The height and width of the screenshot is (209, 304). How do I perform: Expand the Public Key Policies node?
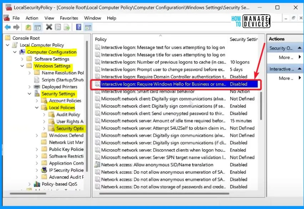37,149
